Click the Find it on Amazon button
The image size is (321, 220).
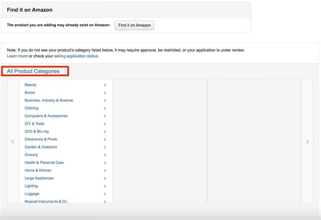tap(134, 25)
